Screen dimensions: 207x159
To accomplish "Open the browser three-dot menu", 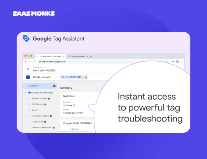I will [x=182, y=62].
